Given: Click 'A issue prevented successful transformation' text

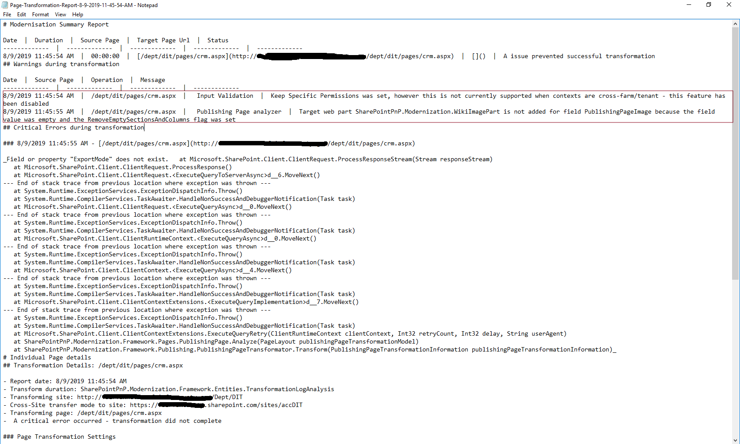Looking at the screenshot, I should [x=579, y=56].
